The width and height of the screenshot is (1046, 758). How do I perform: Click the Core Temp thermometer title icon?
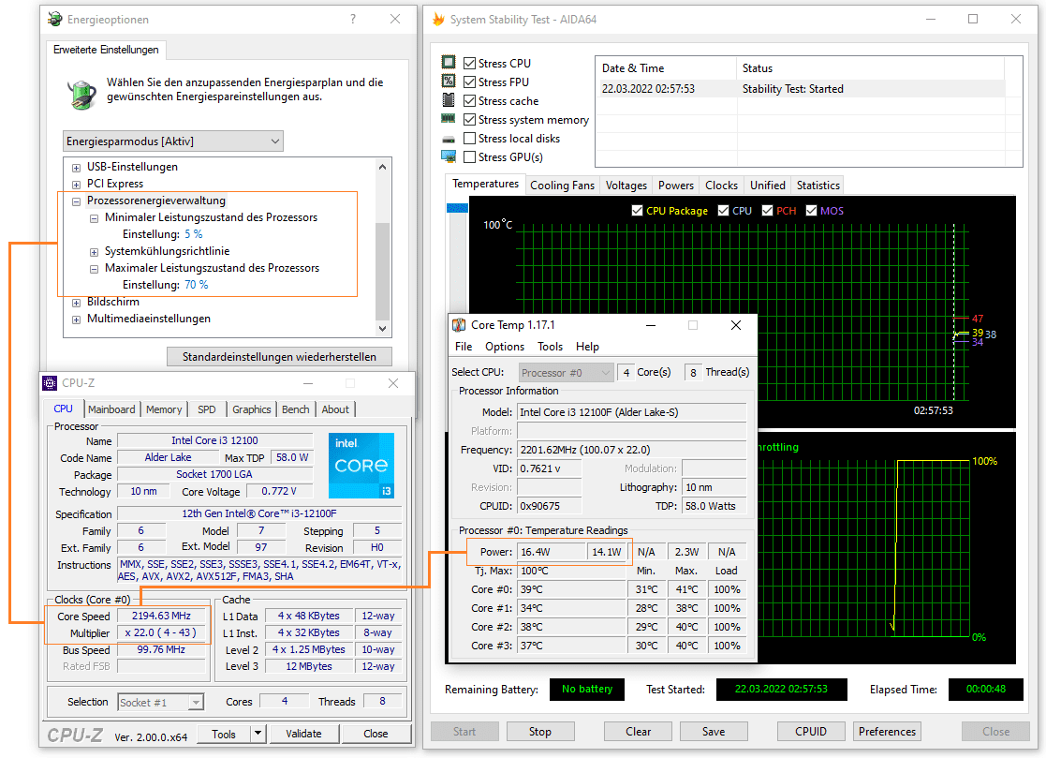[x=459, y=325]
